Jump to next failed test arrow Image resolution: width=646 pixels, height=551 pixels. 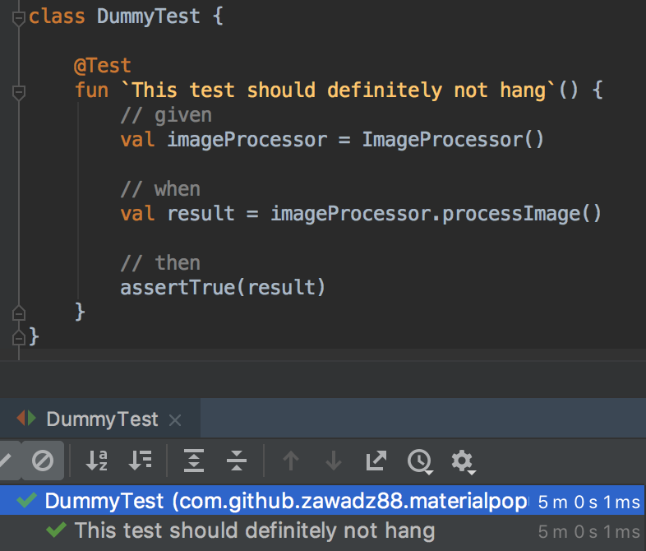click(x=334, y=461)
